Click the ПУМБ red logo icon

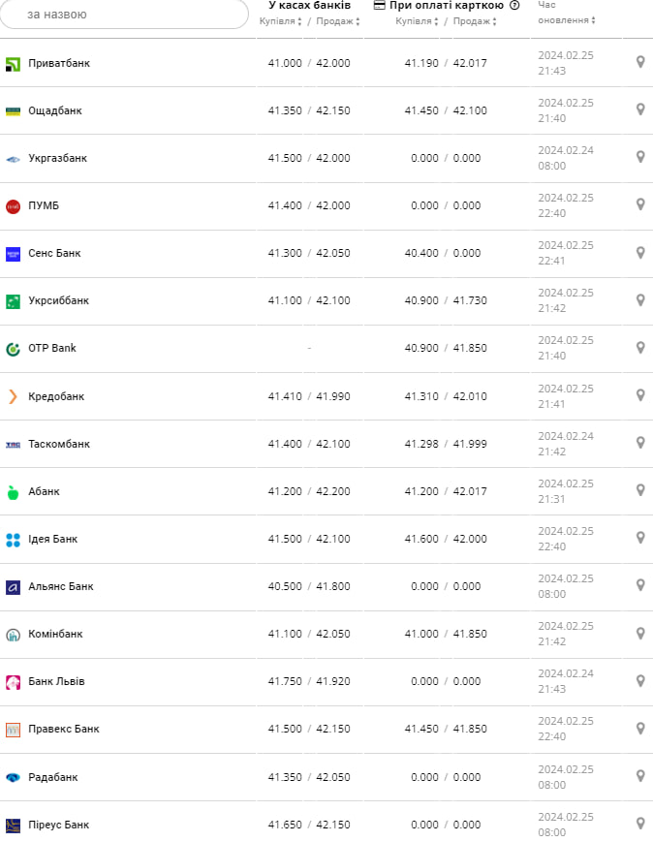tap(13, 205)
